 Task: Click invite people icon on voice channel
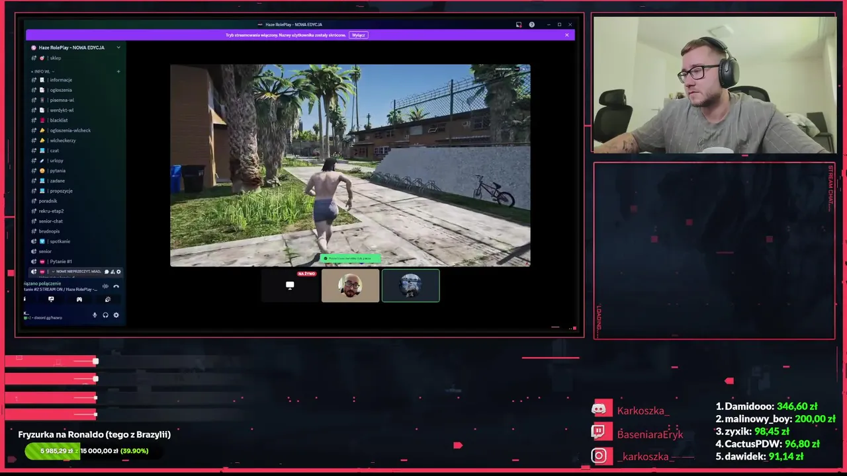click(x=112, y=272)
